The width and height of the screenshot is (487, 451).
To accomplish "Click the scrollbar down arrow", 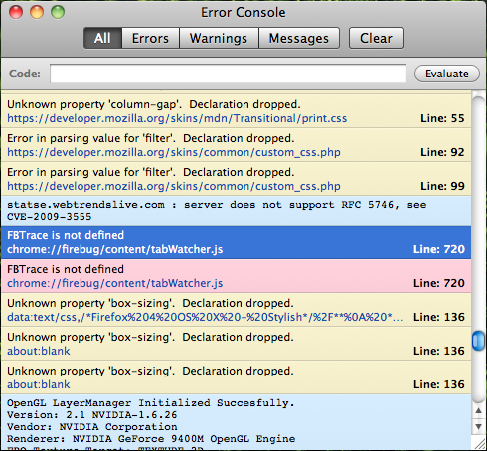I will pyautogui.click(x=478, y=426).
